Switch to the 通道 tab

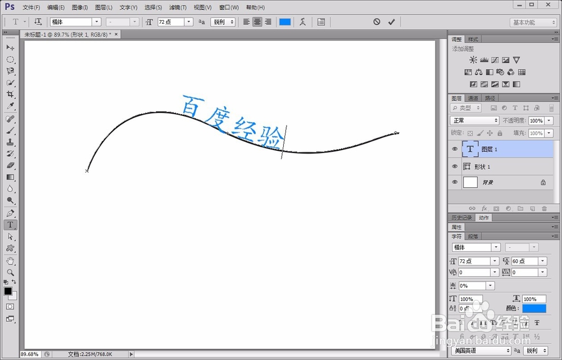point(473,98)
